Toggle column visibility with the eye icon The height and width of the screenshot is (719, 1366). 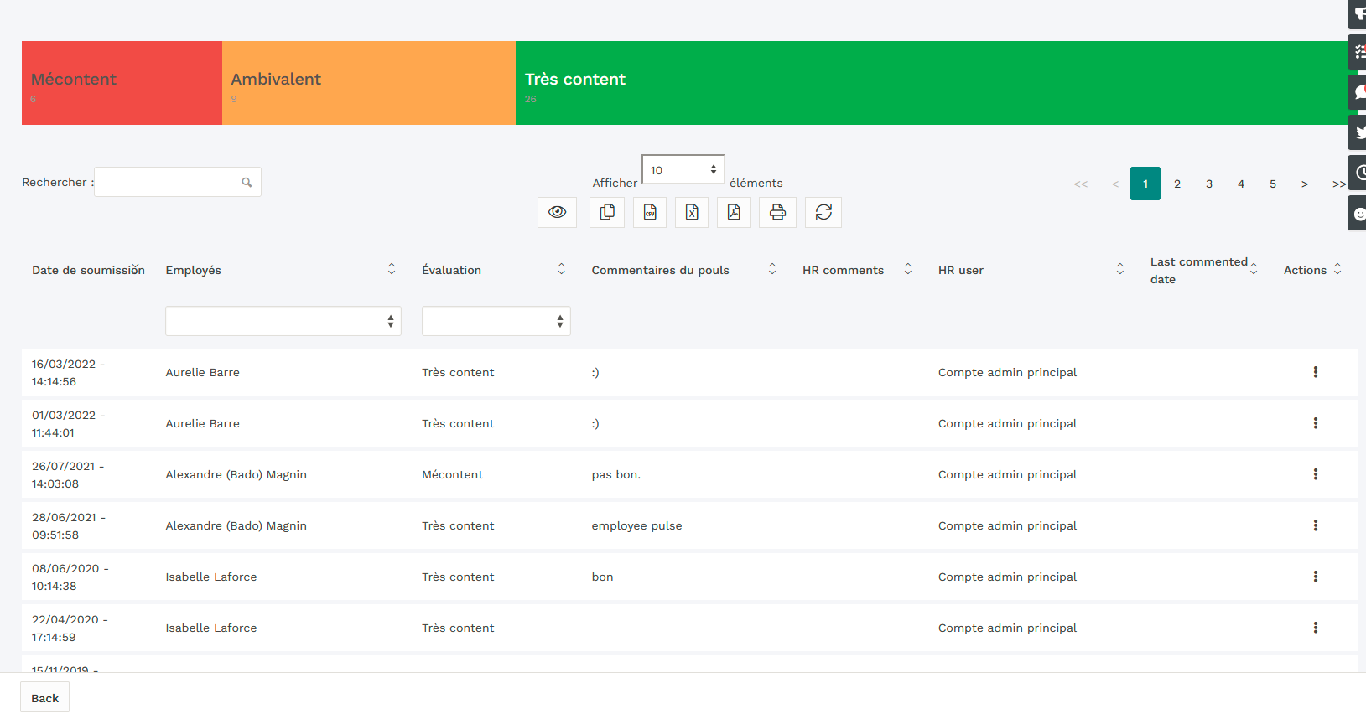click(557, 212)
